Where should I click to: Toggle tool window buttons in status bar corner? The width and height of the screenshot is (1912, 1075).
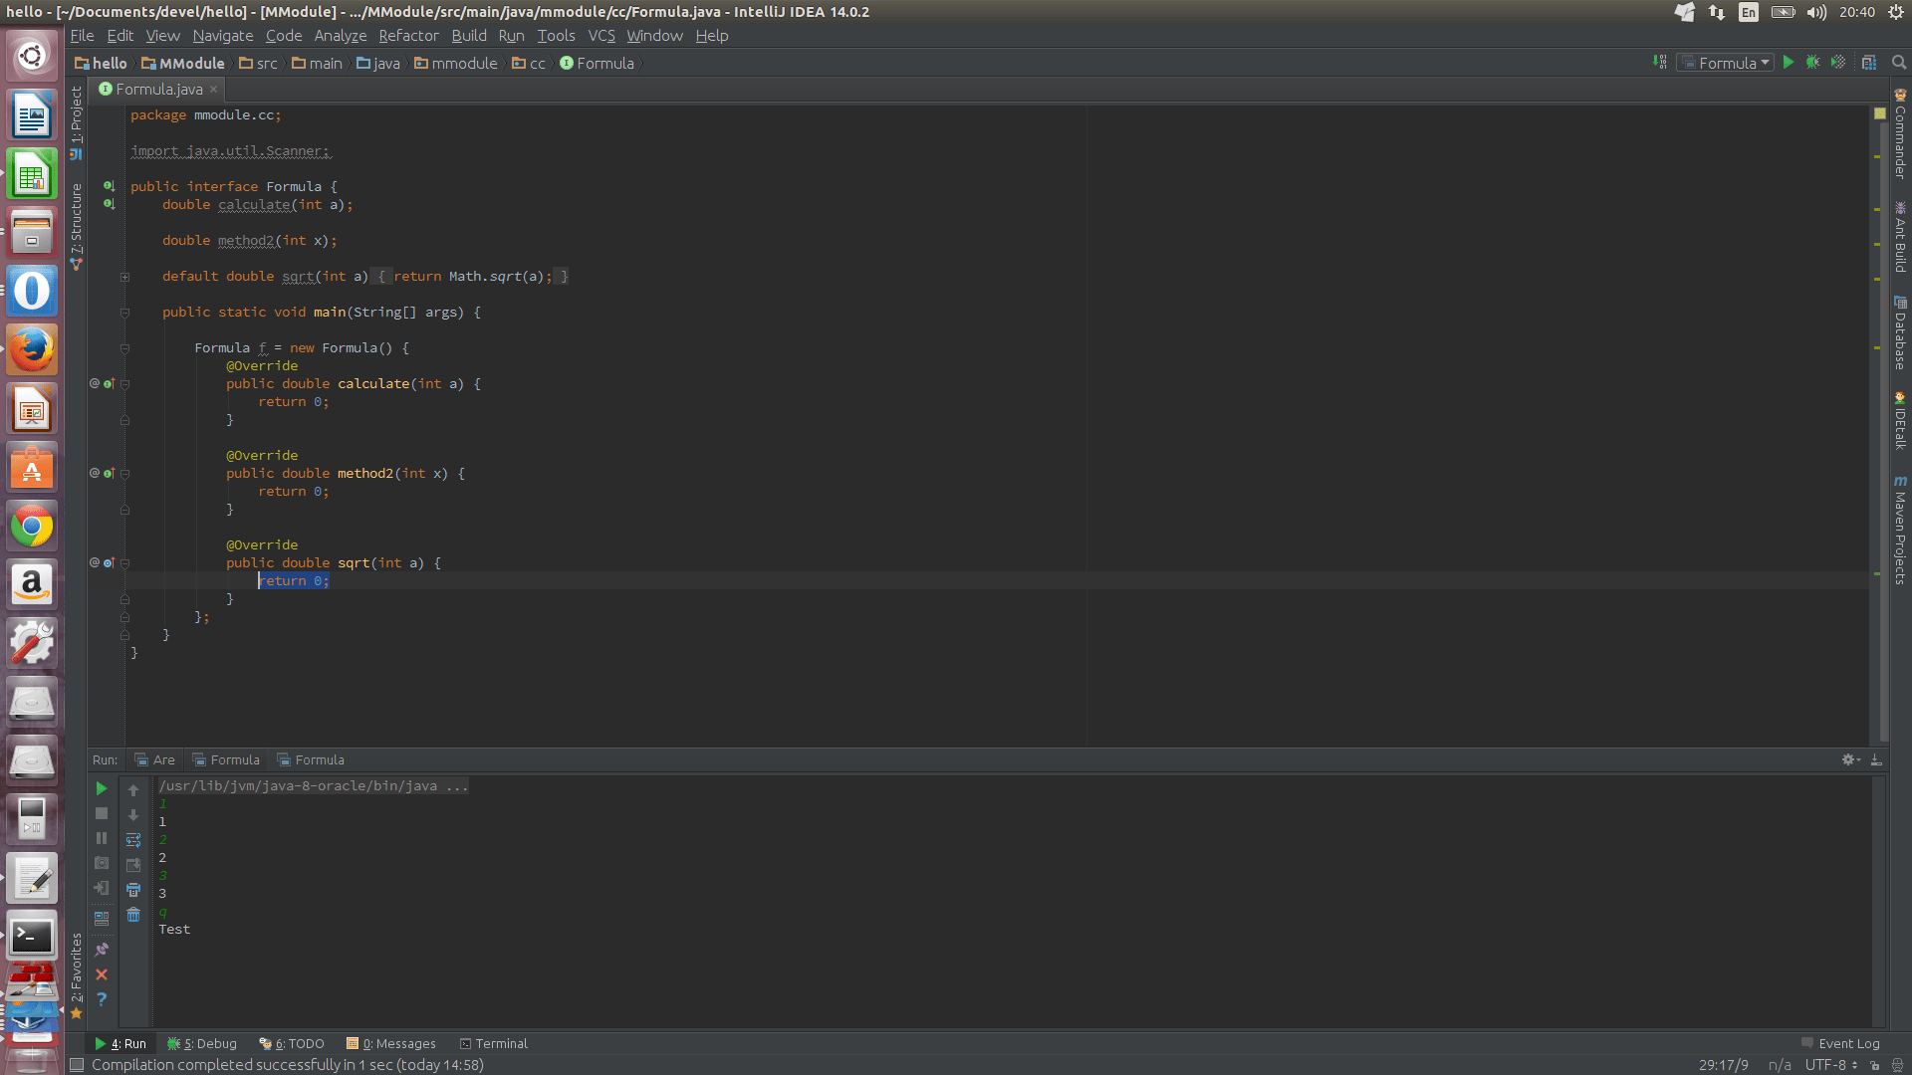pyautogui.click(x=77, y=1065)
